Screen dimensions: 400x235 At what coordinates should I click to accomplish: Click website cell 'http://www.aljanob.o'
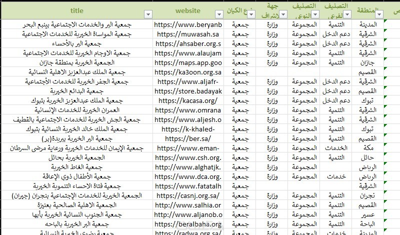coord(188,215)
